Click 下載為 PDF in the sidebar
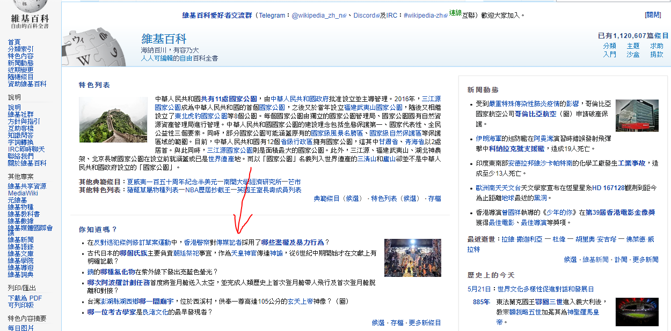 point(25,298)
